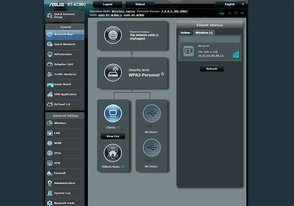Open Wireless advanced settings icon
The height and width of the screenshot is (206, 294).
[50, 123]
